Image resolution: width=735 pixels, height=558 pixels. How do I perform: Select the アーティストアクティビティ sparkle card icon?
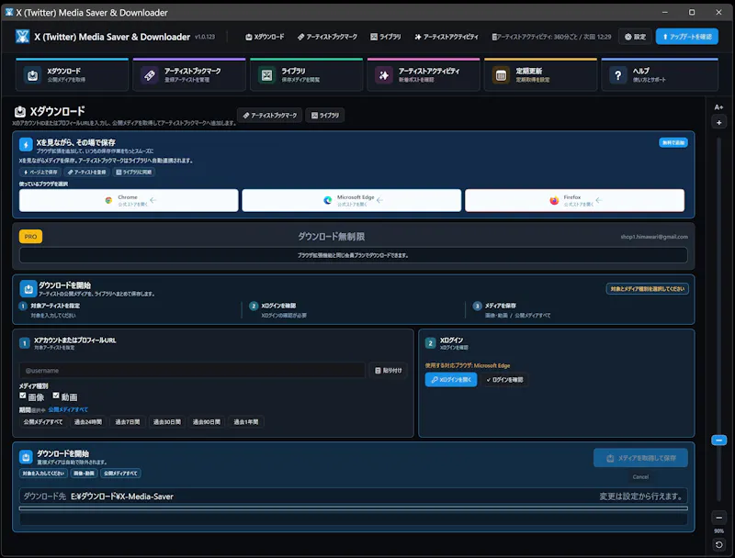384,75
